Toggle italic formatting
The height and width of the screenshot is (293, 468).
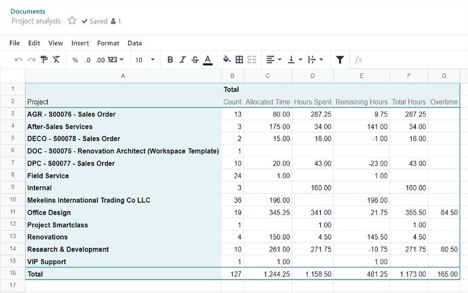pyautogui.click(x=182, y=60)
